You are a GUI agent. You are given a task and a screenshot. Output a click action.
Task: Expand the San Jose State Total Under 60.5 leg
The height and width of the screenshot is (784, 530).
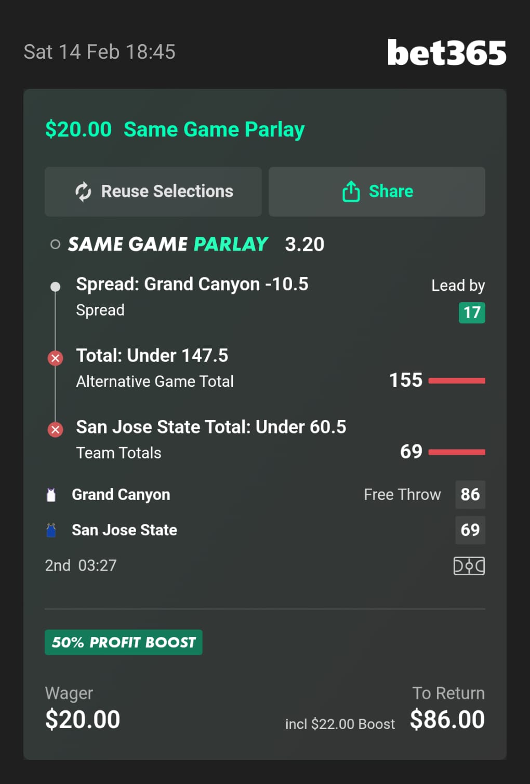tap(210, 427)
